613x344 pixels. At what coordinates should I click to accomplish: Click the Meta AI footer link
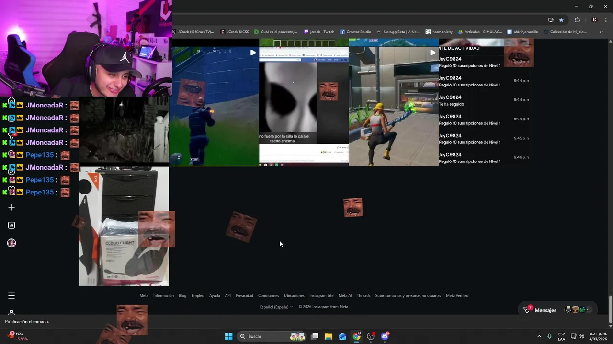[345, 295]
